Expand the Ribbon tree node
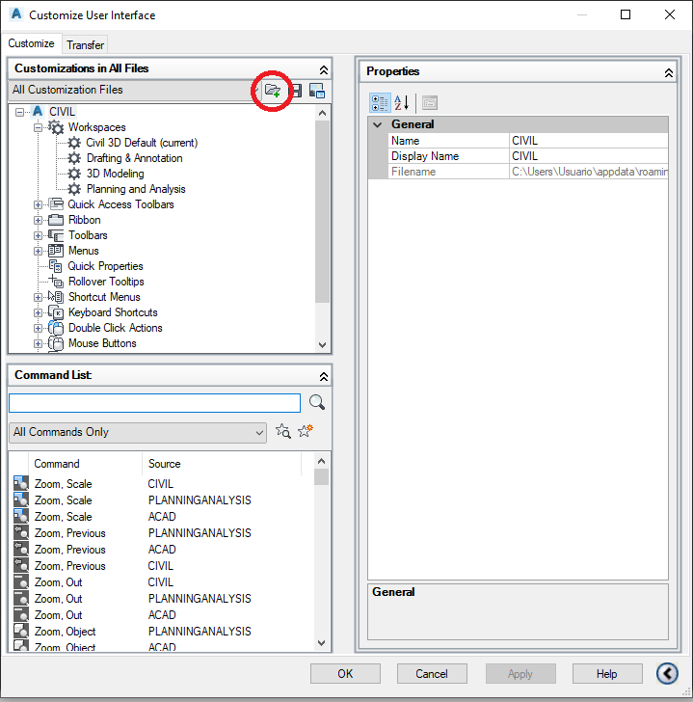This screenshot has width=693, height=702. click(38, 220)
